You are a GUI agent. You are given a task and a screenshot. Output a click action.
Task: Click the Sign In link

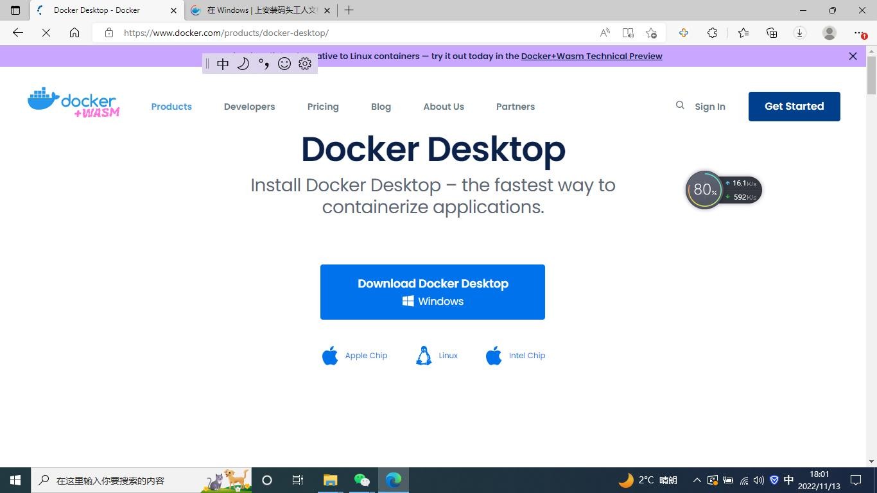(x=710, y=107)
